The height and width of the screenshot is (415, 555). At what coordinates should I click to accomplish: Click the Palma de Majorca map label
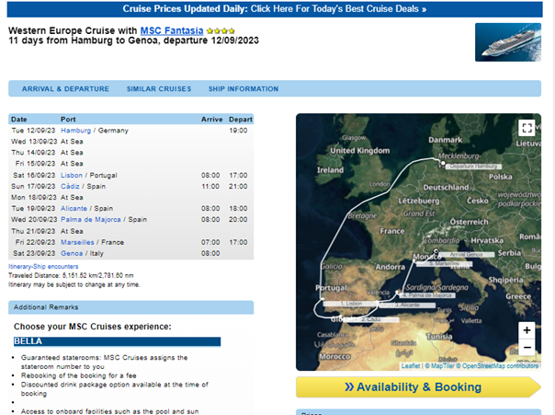coord(427,295)
